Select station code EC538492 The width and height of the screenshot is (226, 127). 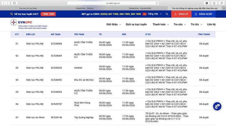(x=56, y=80)
